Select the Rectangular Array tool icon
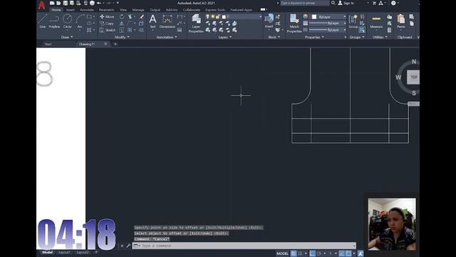 click(130, 30)
